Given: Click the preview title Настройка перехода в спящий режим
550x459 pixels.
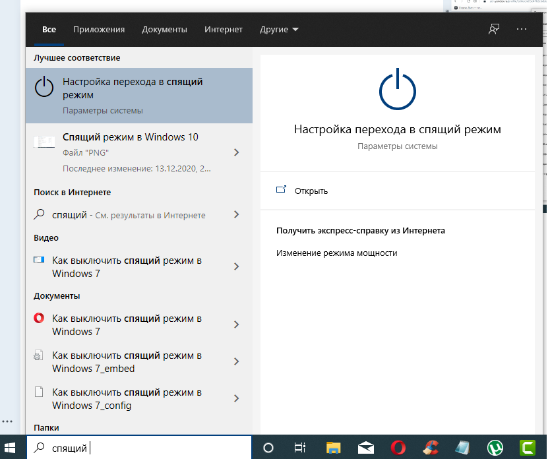Looking at the screenshot, I should pyautogui.click(x=398, y=129).
